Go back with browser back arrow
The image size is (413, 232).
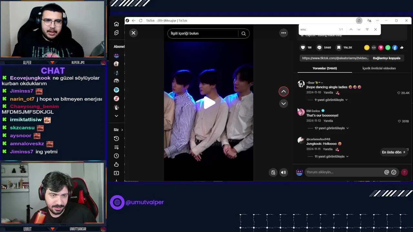pos(134,21)
